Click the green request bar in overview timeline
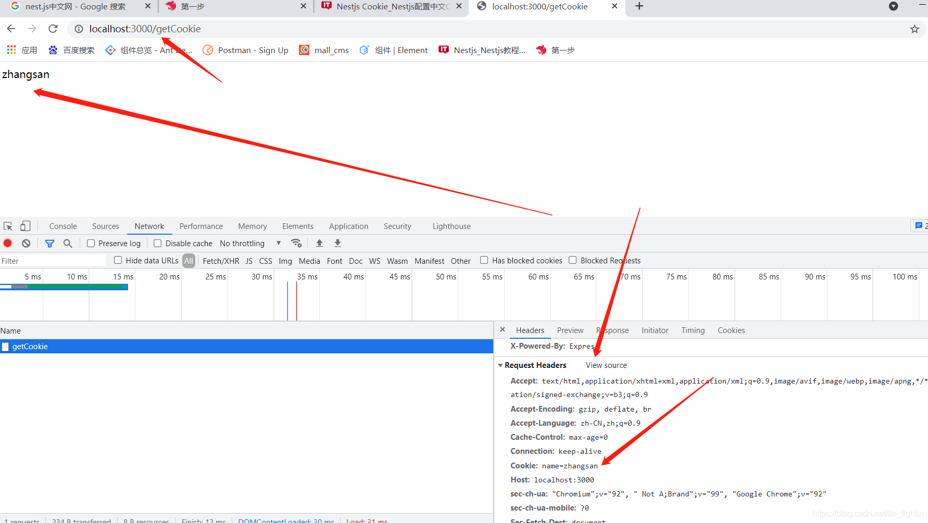The width and height of the screenshot is (928, 523). click(76, 287)
